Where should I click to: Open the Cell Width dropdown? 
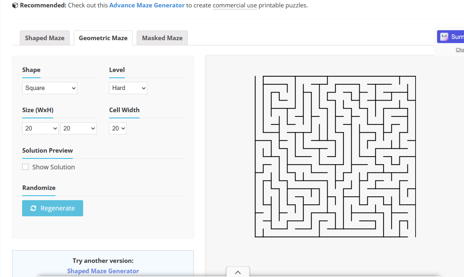[x=118, y=128]
